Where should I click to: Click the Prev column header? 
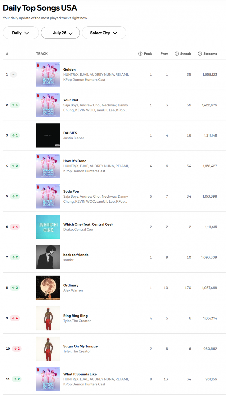point(164,54)
